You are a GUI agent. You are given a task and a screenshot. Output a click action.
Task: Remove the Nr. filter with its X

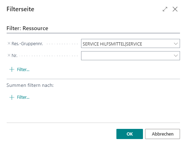9,55
